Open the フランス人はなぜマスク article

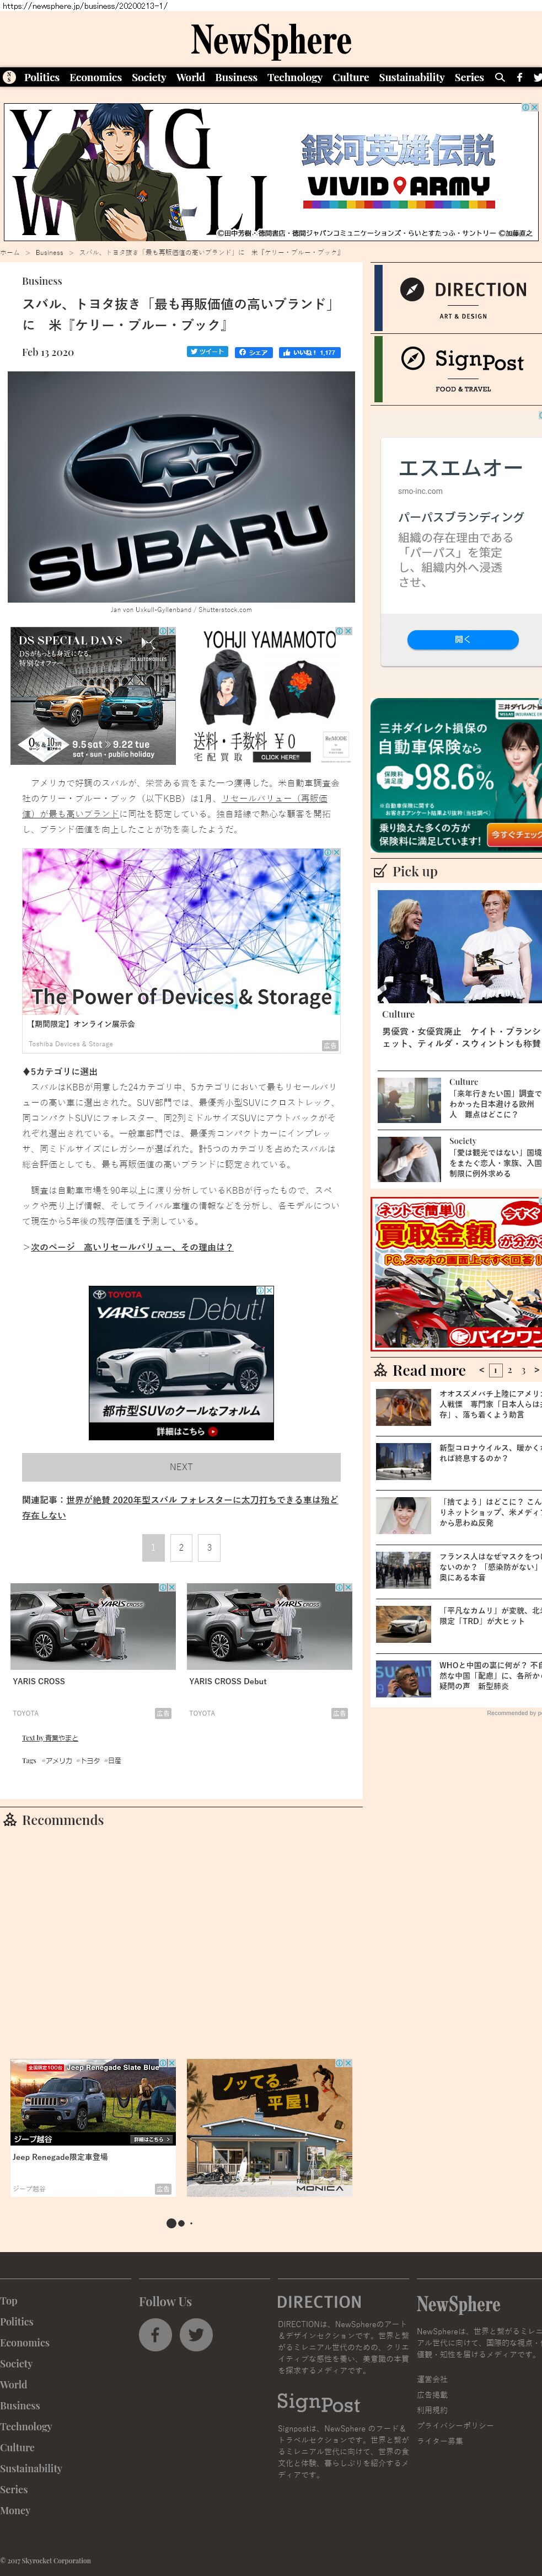click(490, 1567)
